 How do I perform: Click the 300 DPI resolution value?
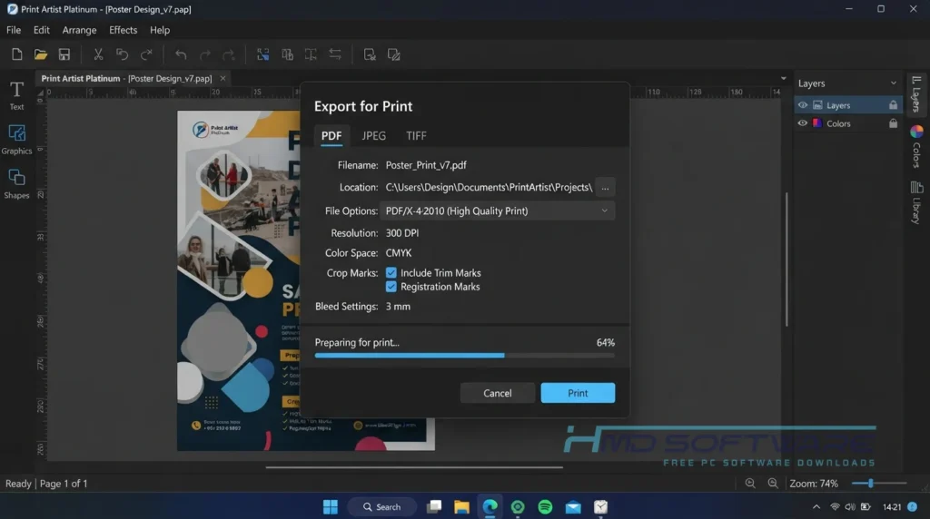(402, 233)
